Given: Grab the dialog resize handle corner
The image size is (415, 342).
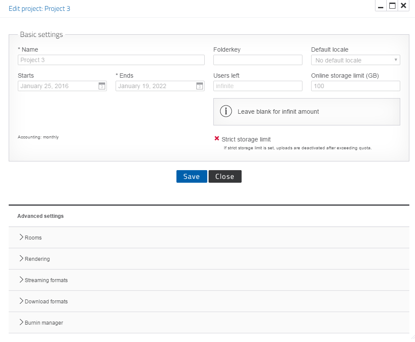Looking at the screenshot, I should point(412,336).
